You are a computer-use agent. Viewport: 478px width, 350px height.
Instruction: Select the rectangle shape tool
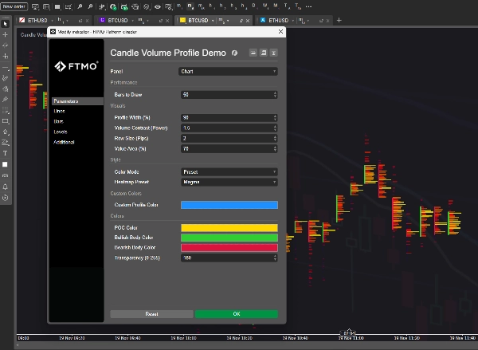(x=6, y=121)
